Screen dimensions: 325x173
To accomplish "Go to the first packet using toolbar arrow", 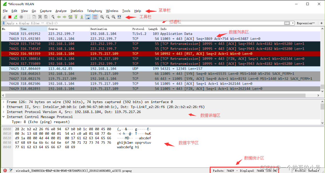I will [x=76, y=17].
